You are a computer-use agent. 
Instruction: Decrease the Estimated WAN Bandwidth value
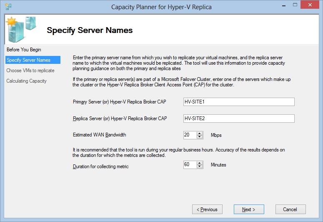pos(200,137)
